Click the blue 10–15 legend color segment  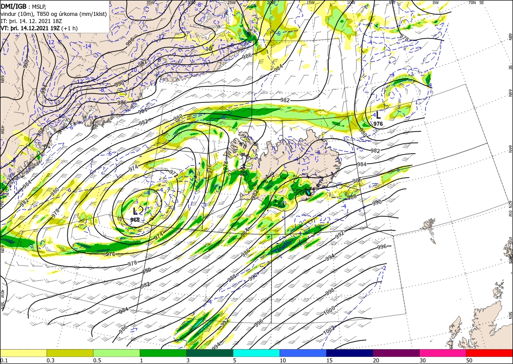coord(303,353)
